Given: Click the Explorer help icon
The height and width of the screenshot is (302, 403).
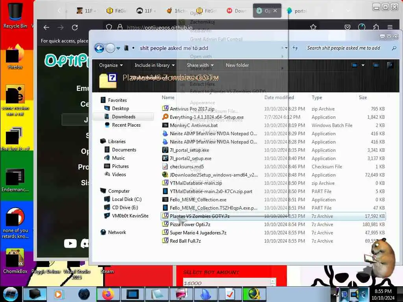Looking at the screenshot, I should pyautogui.click(x=390, y=65).
